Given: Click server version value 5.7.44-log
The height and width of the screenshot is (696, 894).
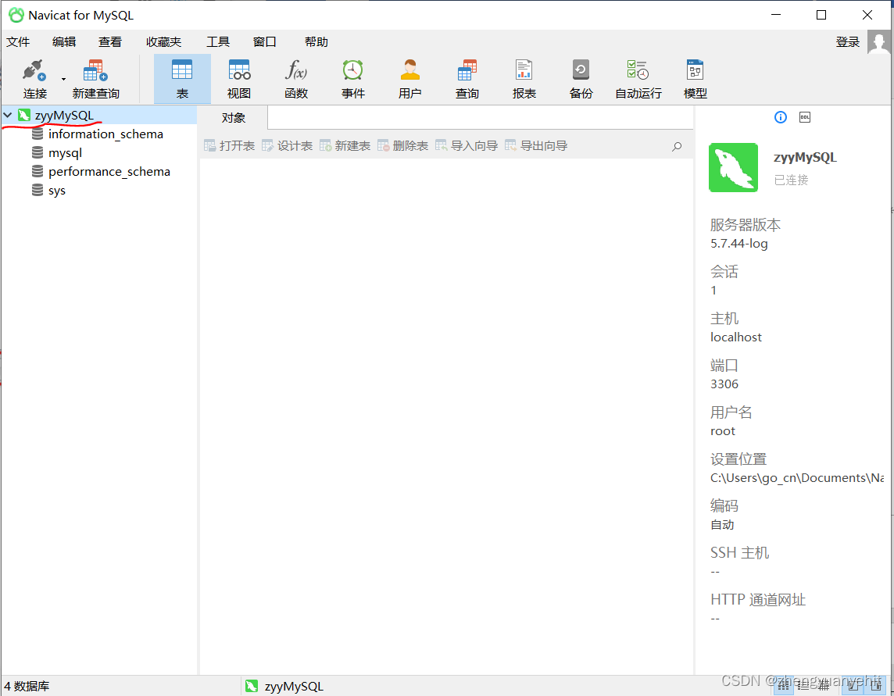Looking at the screenshot, I should (x=739, y=244).
